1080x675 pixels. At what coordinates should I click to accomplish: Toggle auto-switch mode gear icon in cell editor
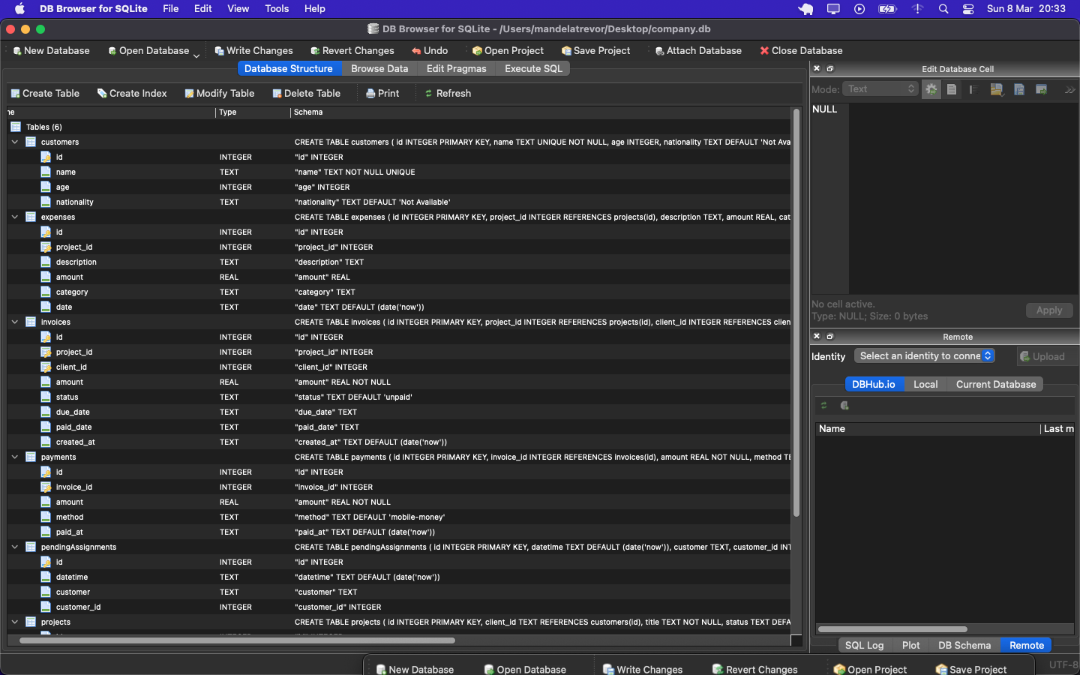pyautogui.click(x=931, y=89)
